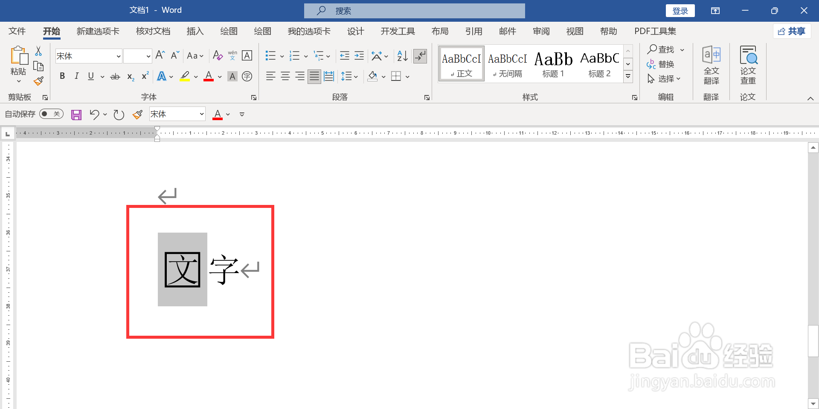
Task: Sort text with the A-Z sort icon
Action: (x=402, y=55)
